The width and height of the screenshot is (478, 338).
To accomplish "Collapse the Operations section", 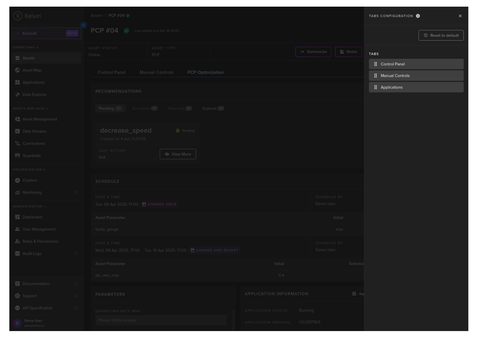I will coord(26,47).
